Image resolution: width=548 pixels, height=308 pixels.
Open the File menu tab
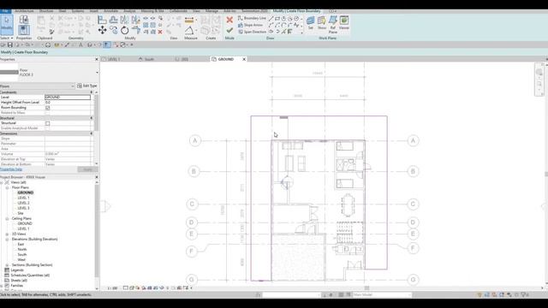tap(5, 11)
